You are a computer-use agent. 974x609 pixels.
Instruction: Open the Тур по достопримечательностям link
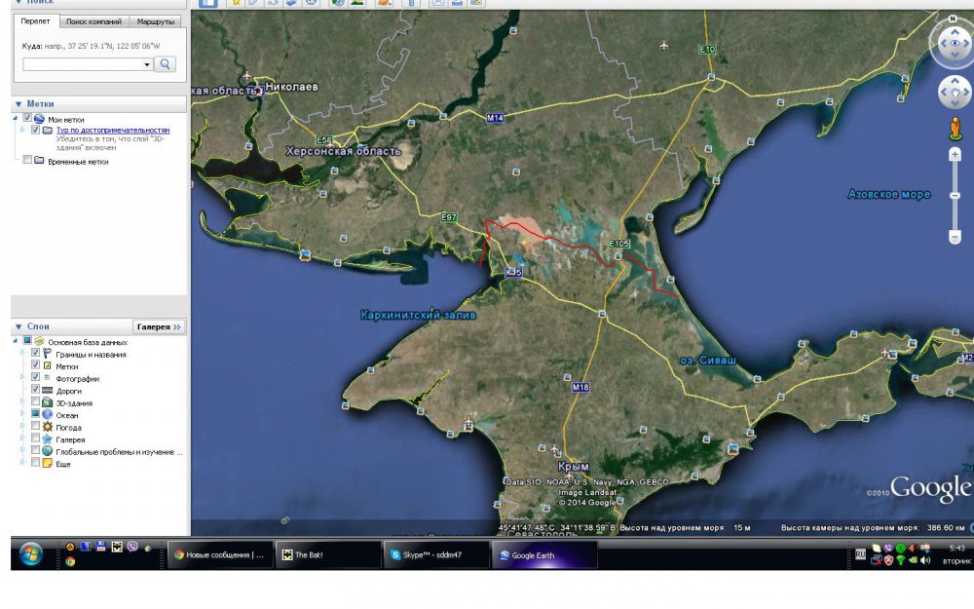[x=112, y=130]
